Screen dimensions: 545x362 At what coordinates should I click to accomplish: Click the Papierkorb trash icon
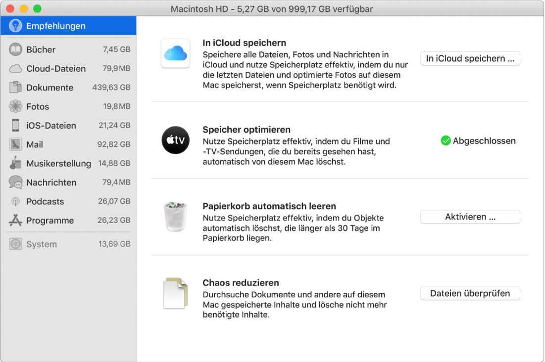pyautogui.click(x=176, y=217)
